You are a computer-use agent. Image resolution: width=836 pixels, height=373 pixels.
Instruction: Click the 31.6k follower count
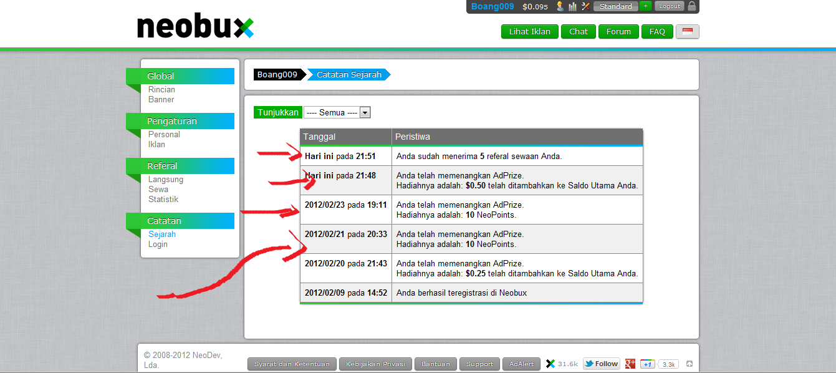(568, 364)
